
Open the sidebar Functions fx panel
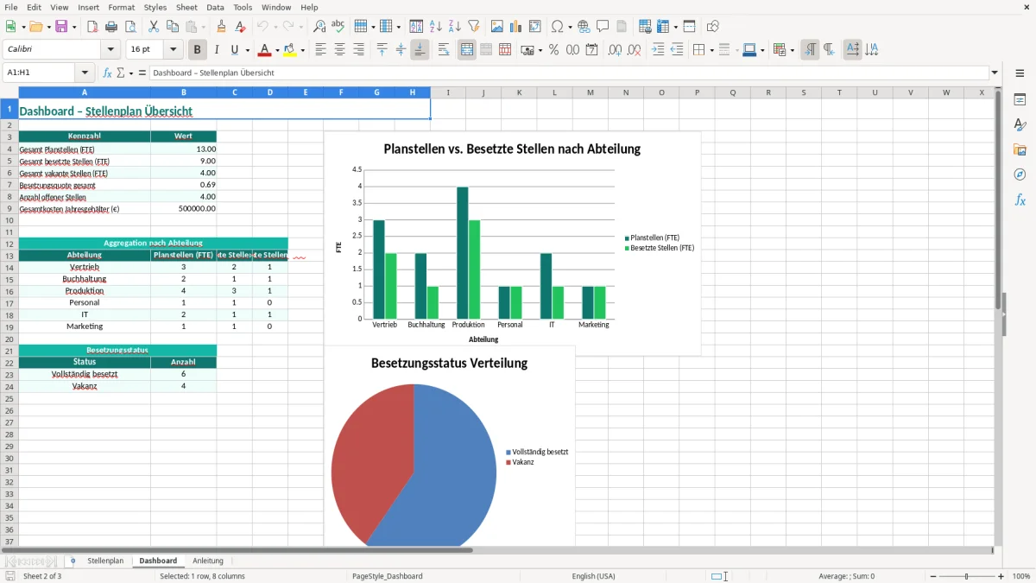coord(1020,200)
